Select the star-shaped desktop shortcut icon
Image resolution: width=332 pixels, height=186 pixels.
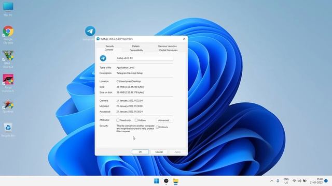coord(8,104)
